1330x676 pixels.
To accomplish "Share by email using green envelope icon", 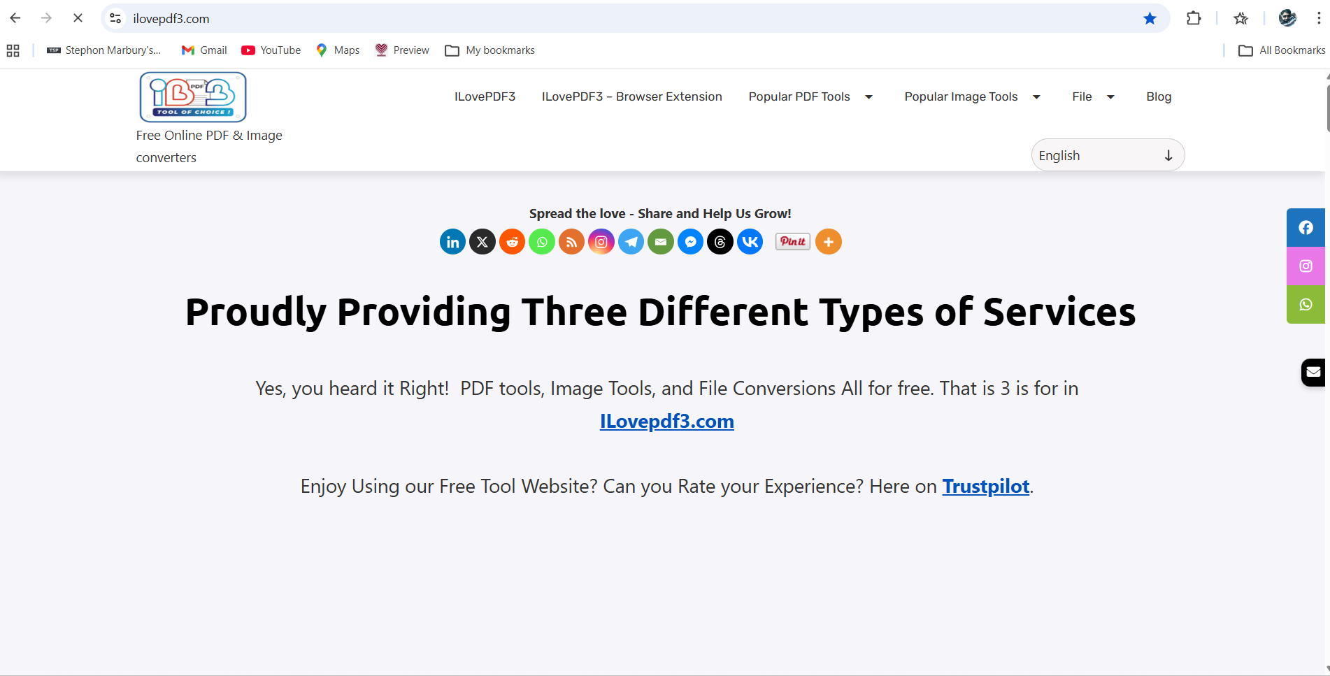I will click(x=661, y=242).
